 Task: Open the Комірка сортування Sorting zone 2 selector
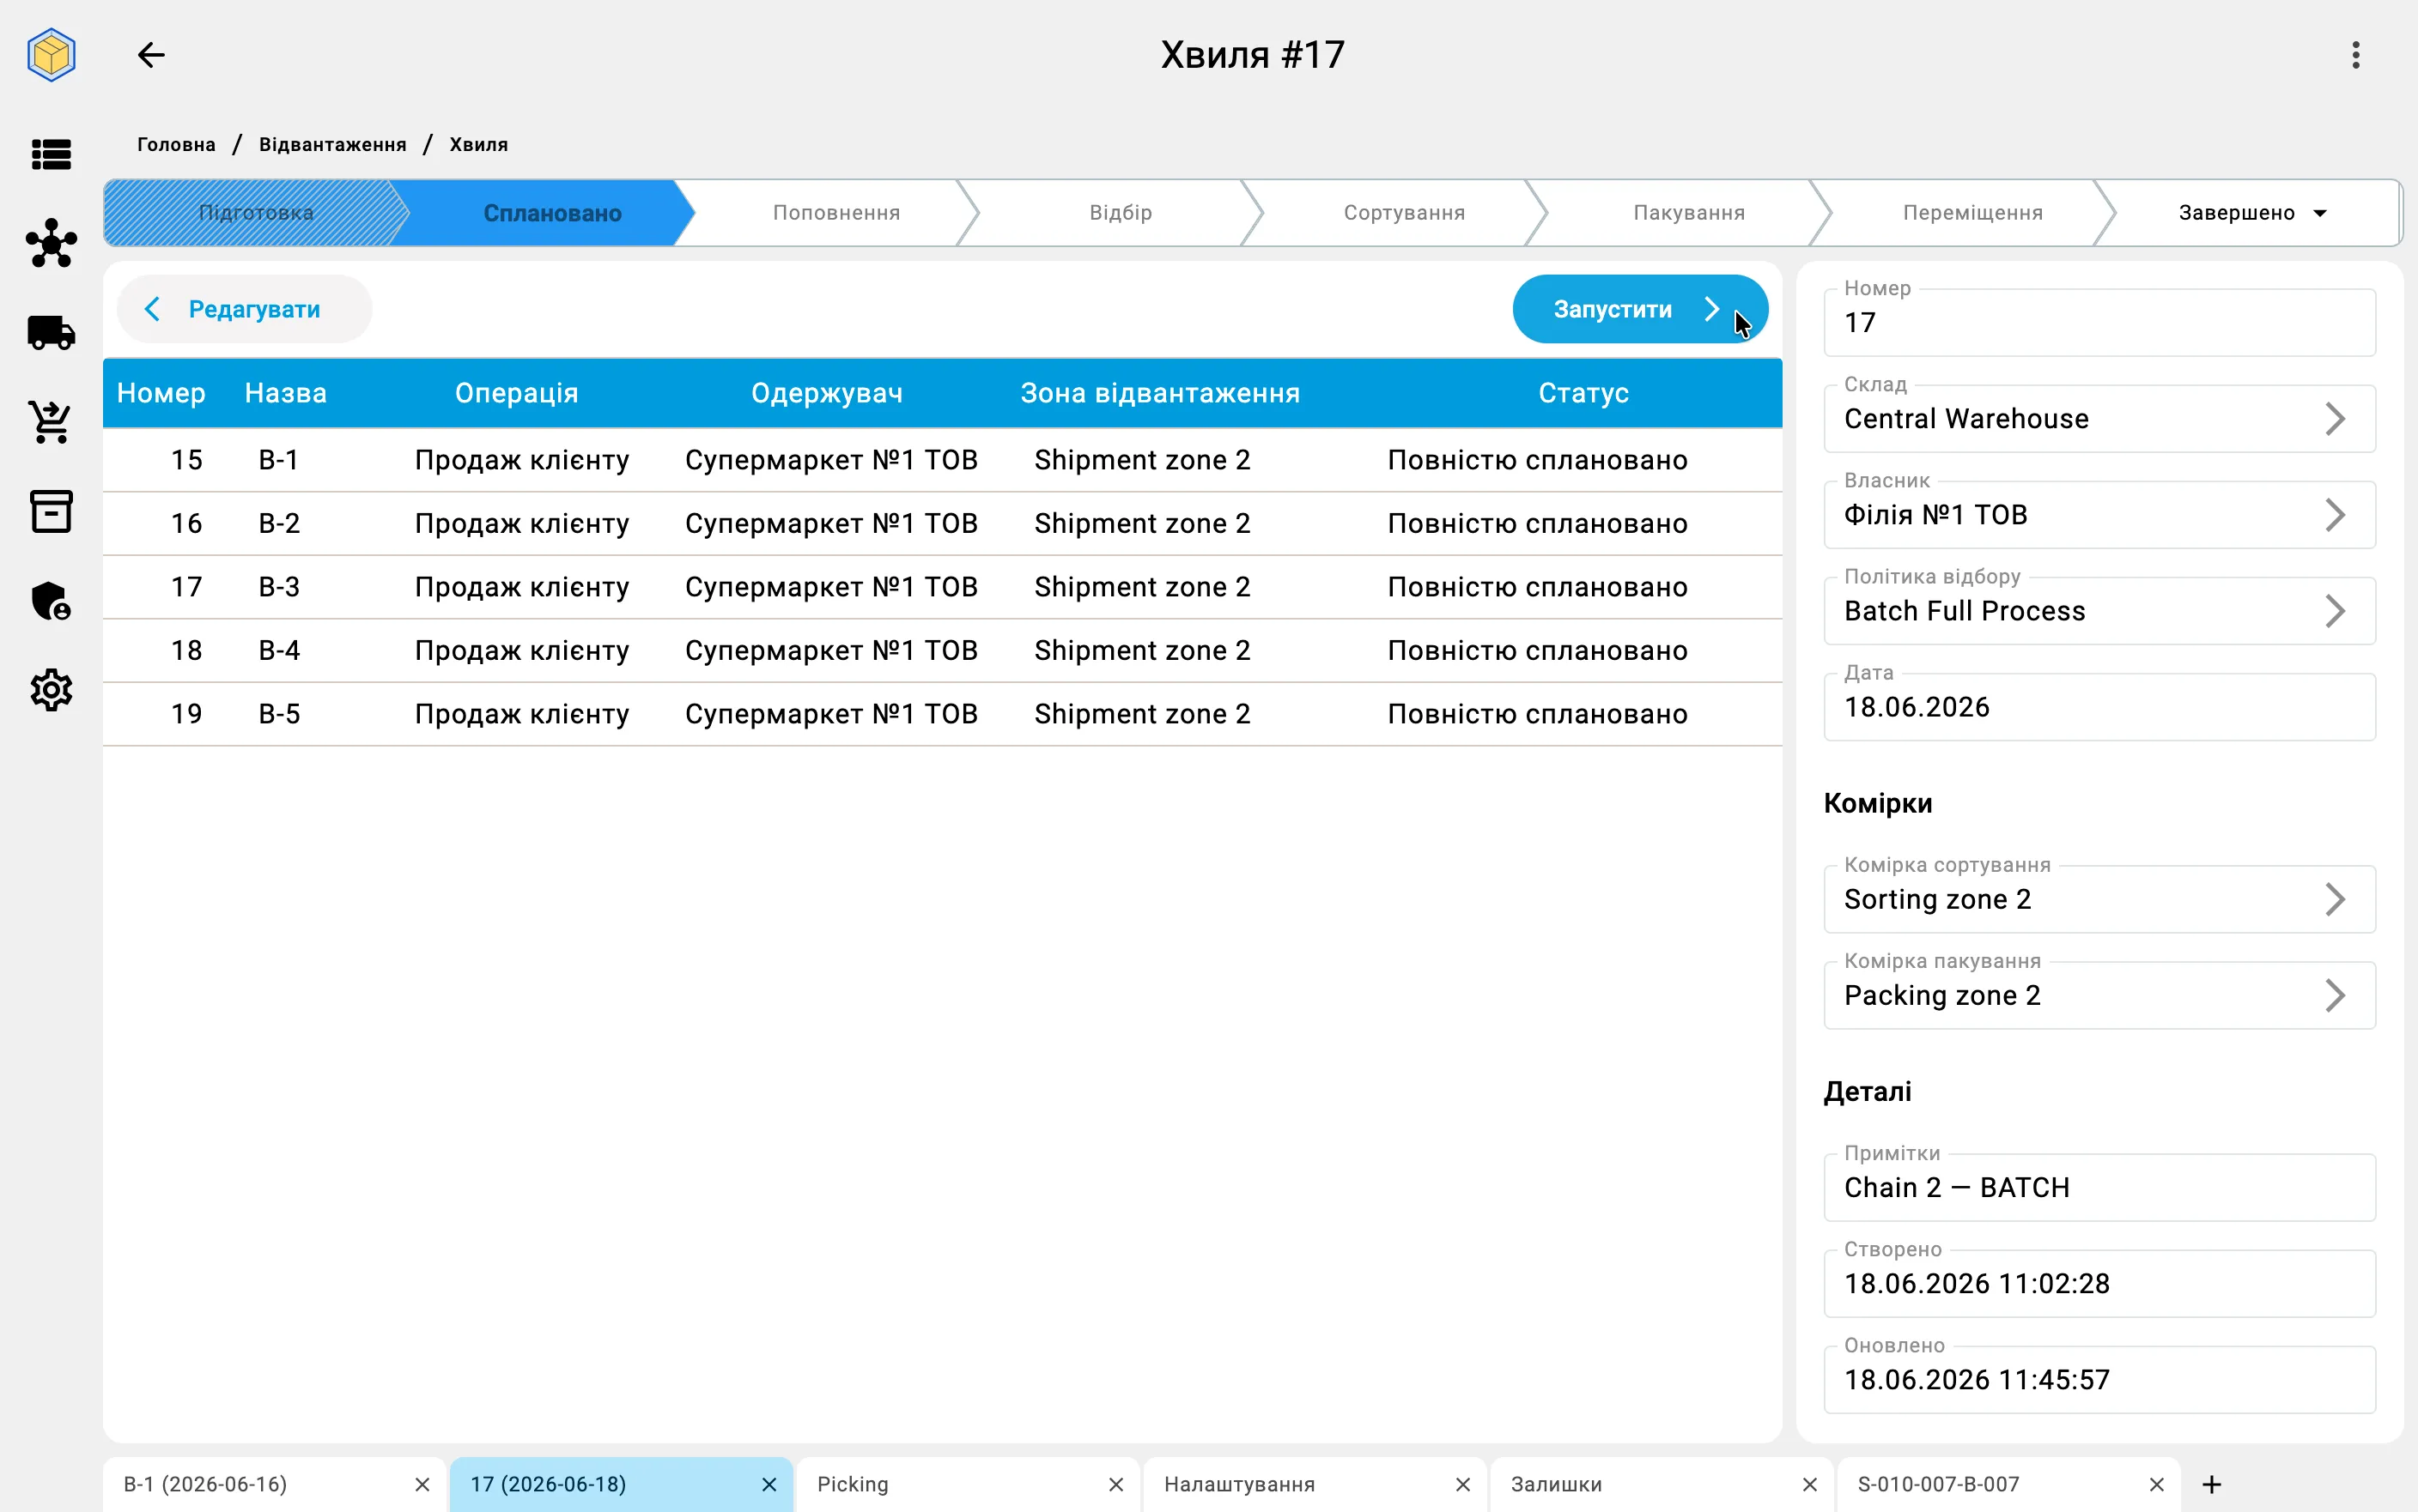(2099, 899)
